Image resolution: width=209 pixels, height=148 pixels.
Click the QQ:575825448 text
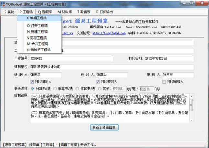coord(171,27)
